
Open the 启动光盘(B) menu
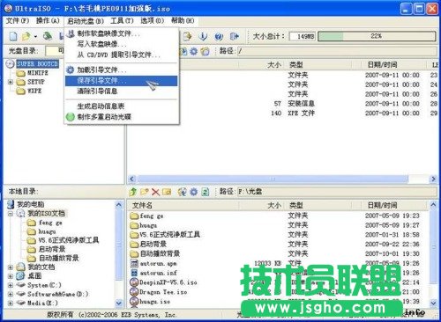click(x=86, y=21)
